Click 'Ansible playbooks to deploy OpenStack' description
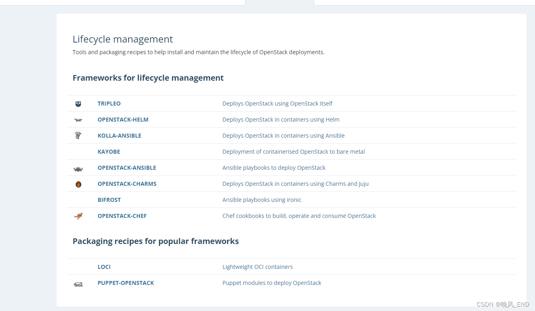 (274, 168)
